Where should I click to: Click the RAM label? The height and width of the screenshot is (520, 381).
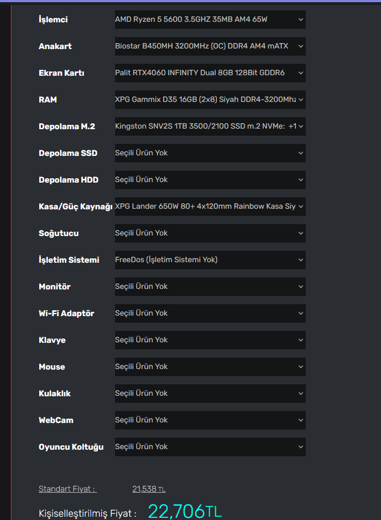48,100
